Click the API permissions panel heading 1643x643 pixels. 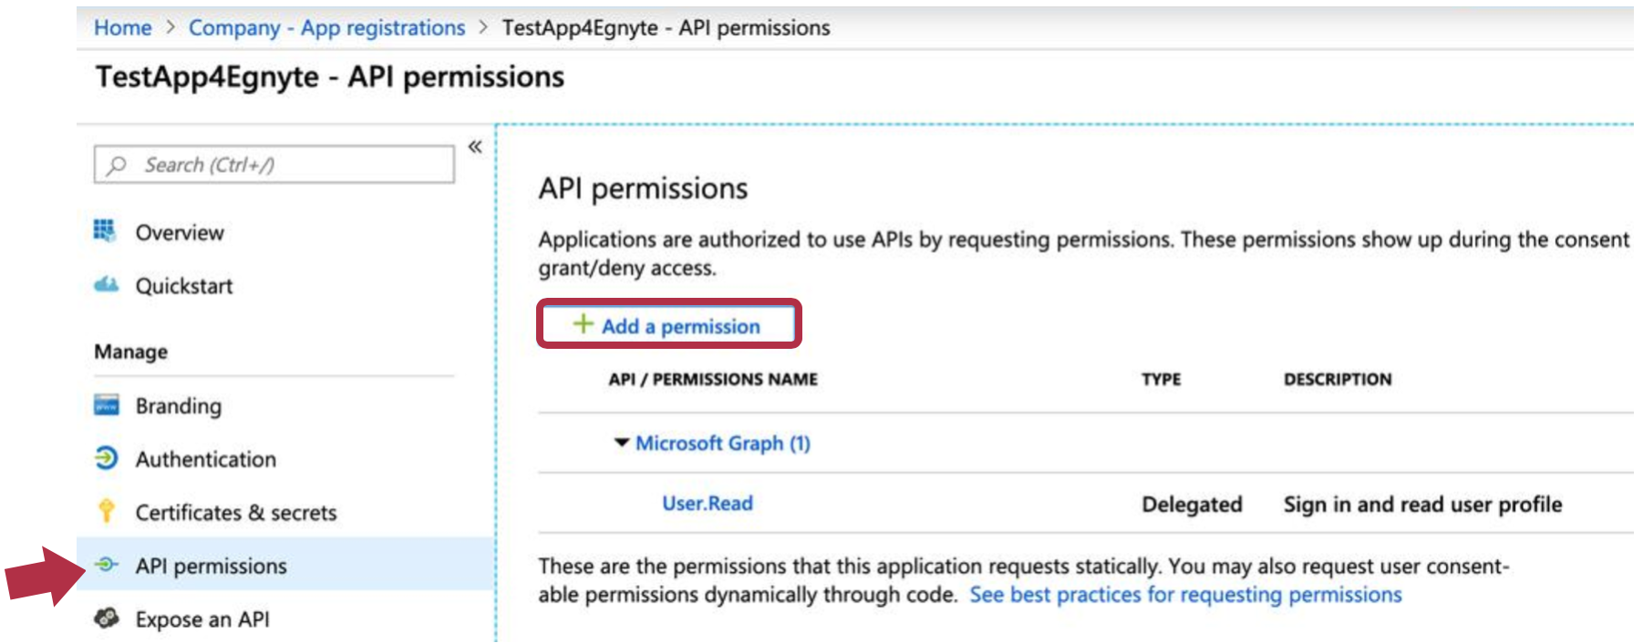[643, 189]
